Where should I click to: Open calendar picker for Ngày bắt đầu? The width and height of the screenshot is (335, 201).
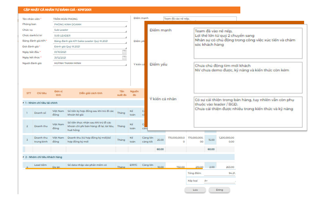tap(124, 52)
